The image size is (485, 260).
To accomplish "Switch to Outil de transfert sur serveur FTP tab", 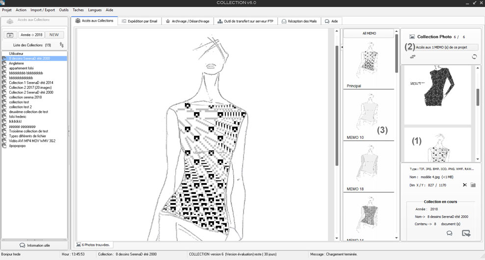I will tap(245, 21).
